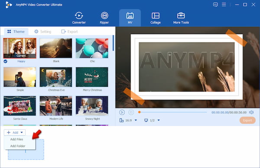Click the theme list scrollbar
260x168 pixels.
click(113, 43)
